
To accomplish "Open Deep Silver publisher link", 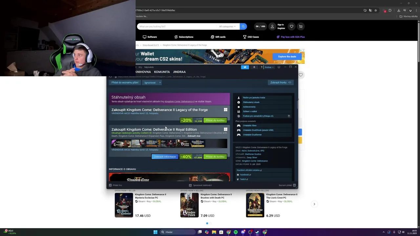I will (x=252, y=157).
